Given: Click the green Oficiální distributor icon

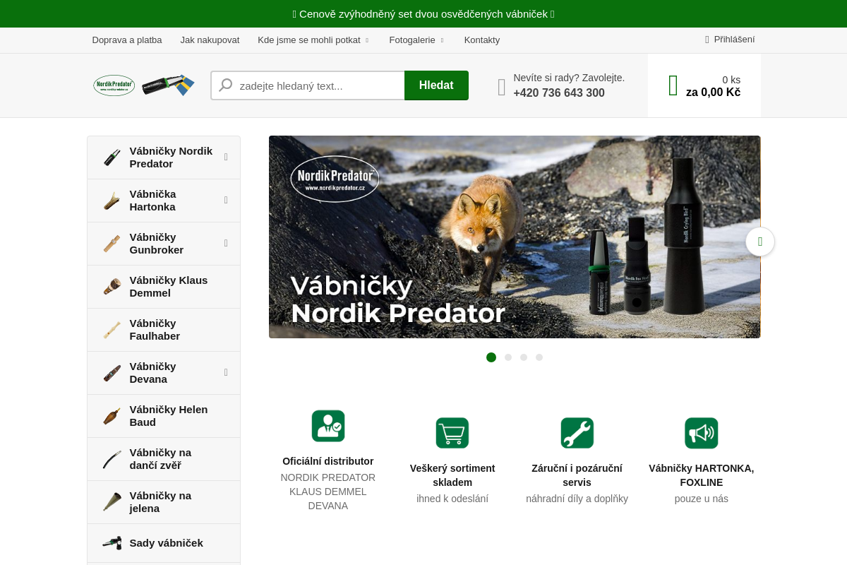Looking at the screenshot, I should coord(328,426).
